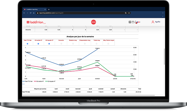Click the red circular menu button in header

[x=93, y=22]
